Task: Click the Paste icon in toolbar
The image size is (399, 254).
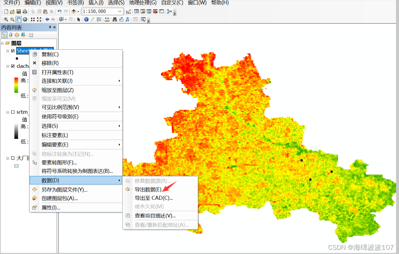Action: 45,12
